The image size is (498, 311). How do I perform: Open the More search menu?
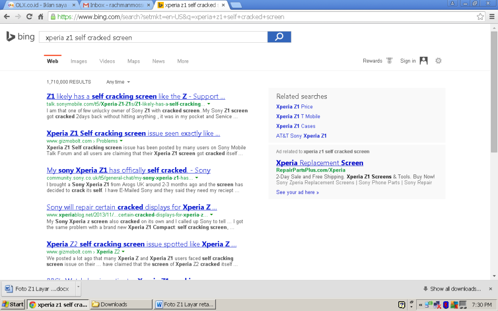[x=183, y=61]
